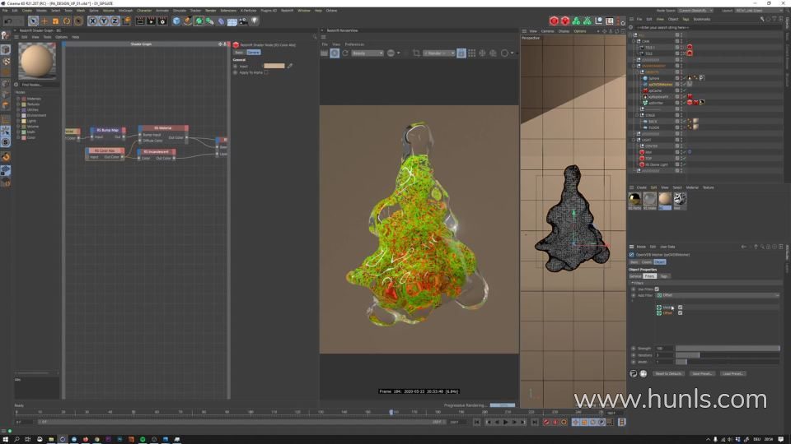Collapse the STAGE group in Object Manager
This screenshot has height=444, width=791.
637,115
